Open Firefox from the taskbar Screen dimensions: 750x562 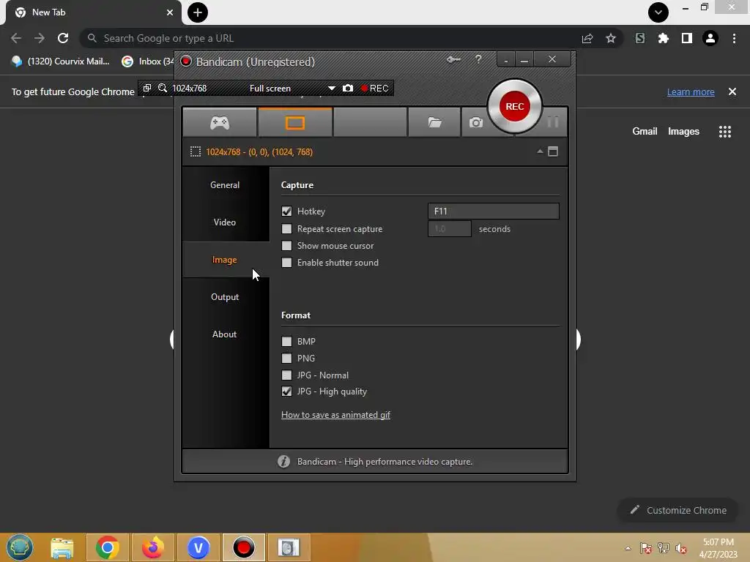pos(152,547)
